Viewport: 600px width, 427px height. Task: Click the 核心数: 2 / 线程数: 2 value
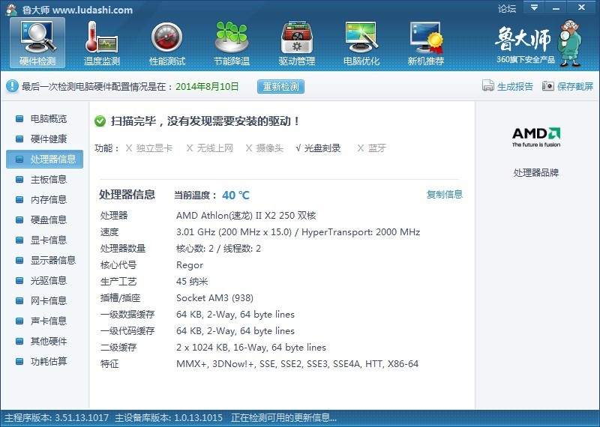218,249
